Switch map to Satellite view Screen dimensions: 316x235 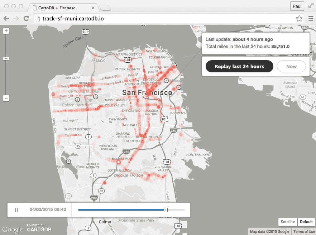tap(288, 222)
